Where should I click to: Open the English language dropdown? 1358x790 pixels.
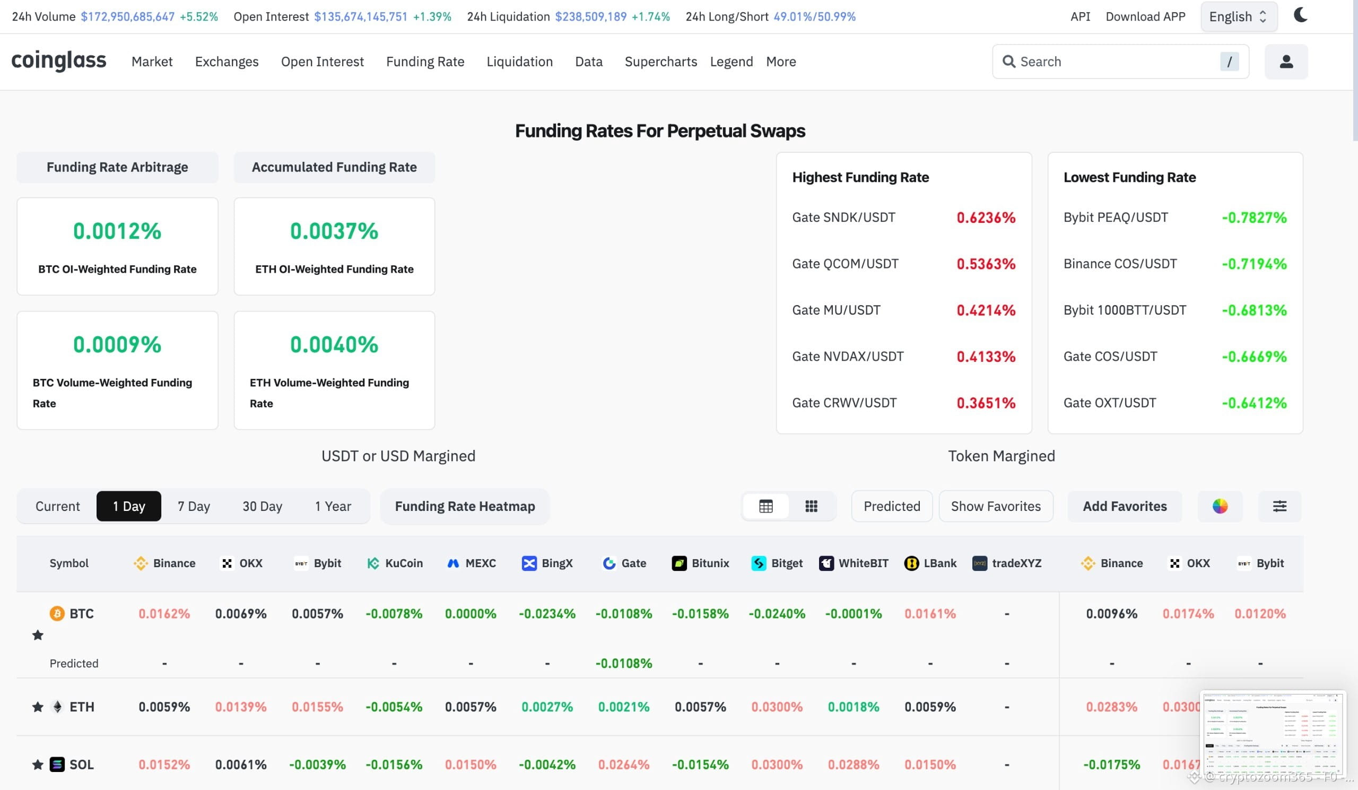1238,16
